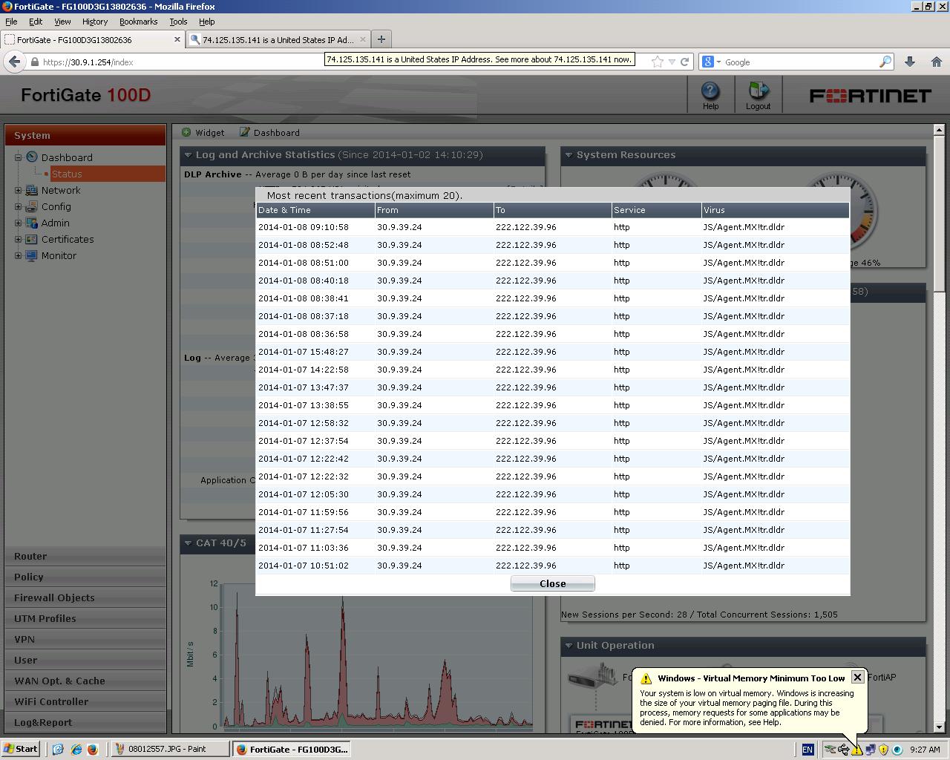Screen dimensions: 950x760
Task: Go to the Firefox home page
Action: (x=937, y=62)
